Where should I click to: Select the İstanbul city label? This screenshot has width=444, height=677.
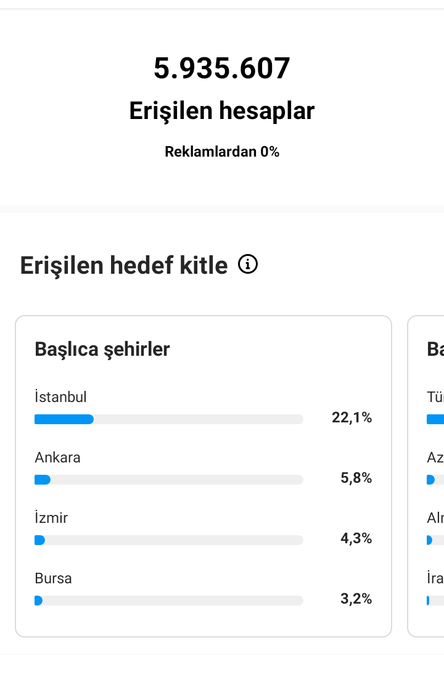point(61,397)
